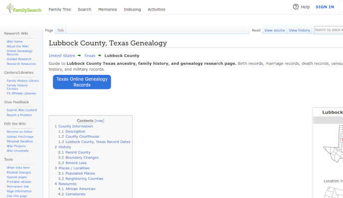Open the Indexing menu
Screen dimensions: 343x198
[x=132, y=9]
